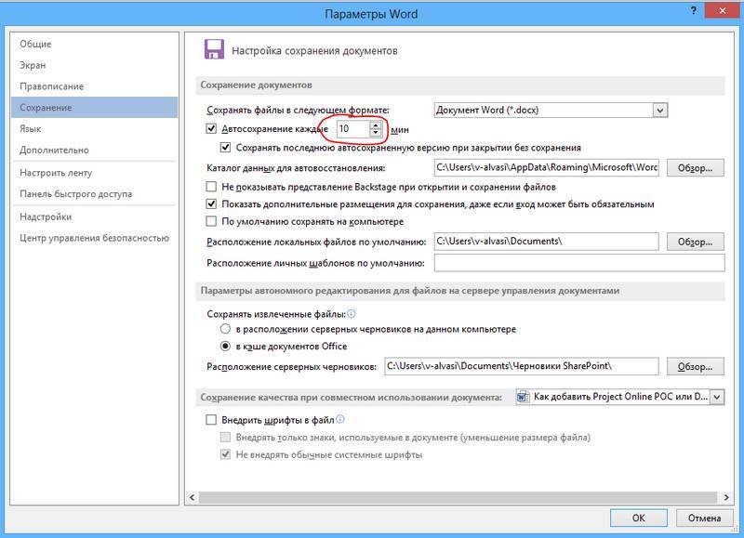Enable 'Внедрить шрифты в файл' checkbox

pyautogui.click(x=212, y=420)
